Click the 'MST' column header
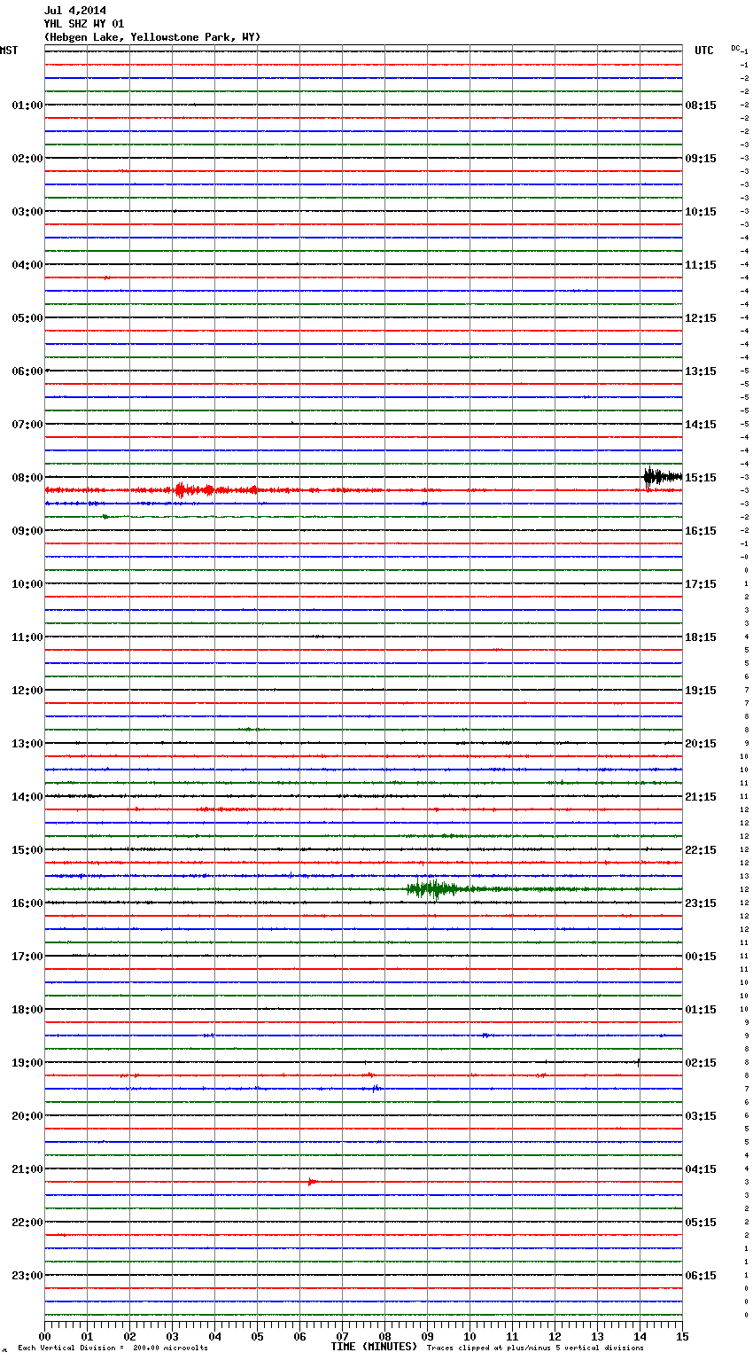753x1360 pixels. pyautogui.click(x=9, y=51)
